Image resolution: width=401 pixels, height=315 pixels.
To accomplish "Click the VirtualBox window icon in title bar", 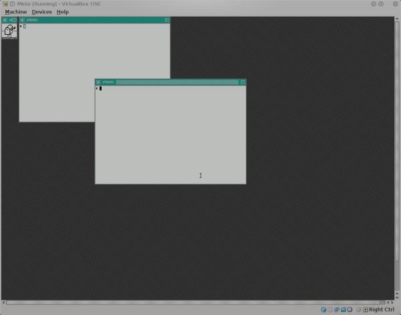I will pyautogui.click(x=4, y=4).
